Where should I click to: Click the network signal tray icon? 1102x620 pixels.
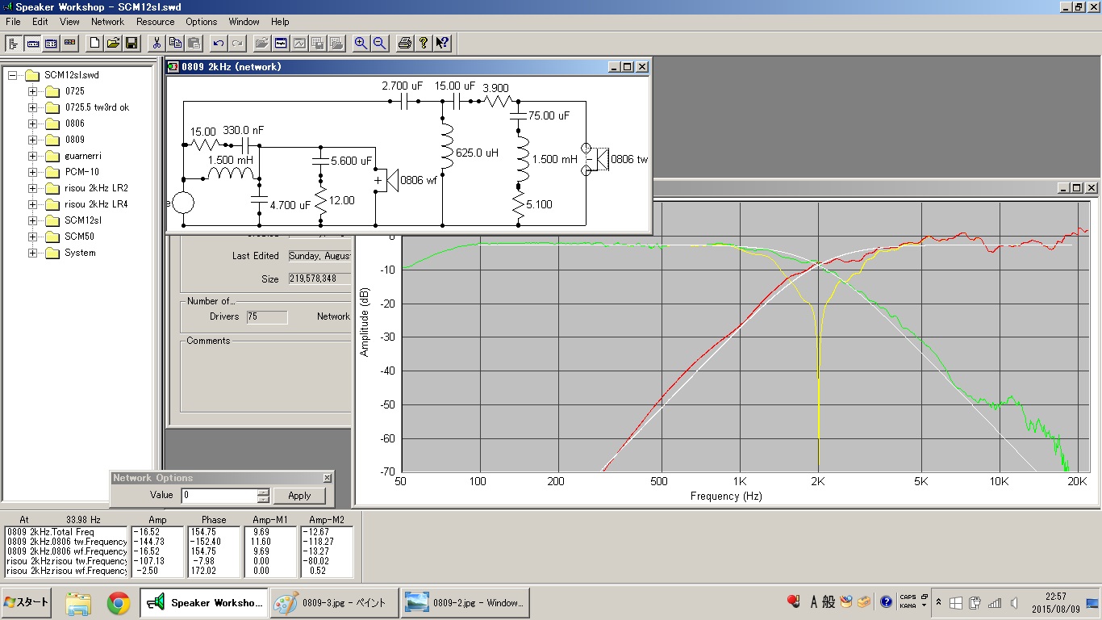pyautogui.click(x=994, y=602)
